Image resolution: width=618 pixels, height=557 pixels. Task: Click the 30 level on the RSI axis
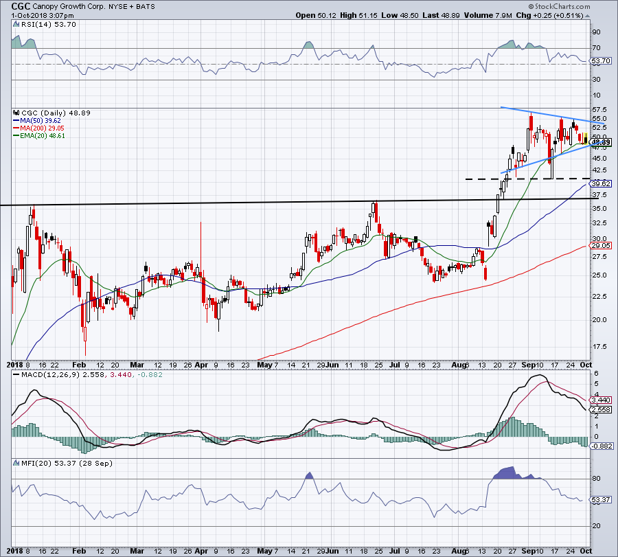coord(597,80)
